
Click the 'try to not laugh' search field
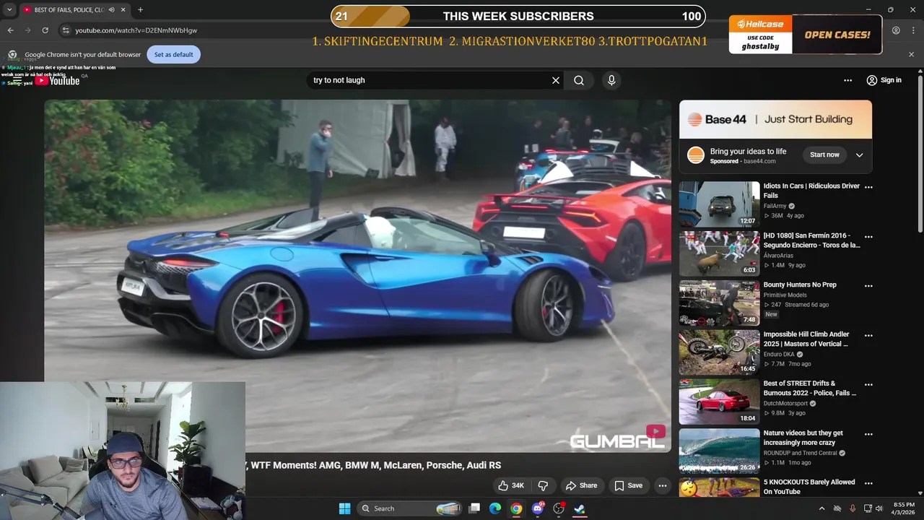tap(430, 80)
